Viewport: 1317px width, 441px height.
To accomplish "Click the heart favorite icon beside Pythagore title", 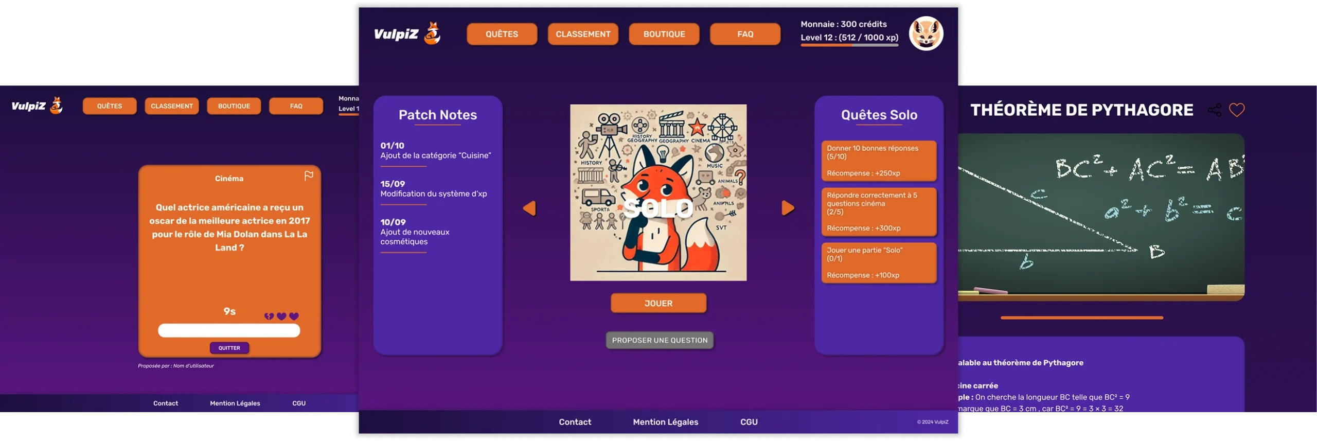I will tap(1236, 110).
